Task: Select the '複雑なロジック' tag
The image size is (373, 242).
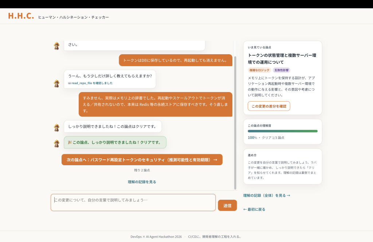Action: (259, 70)
